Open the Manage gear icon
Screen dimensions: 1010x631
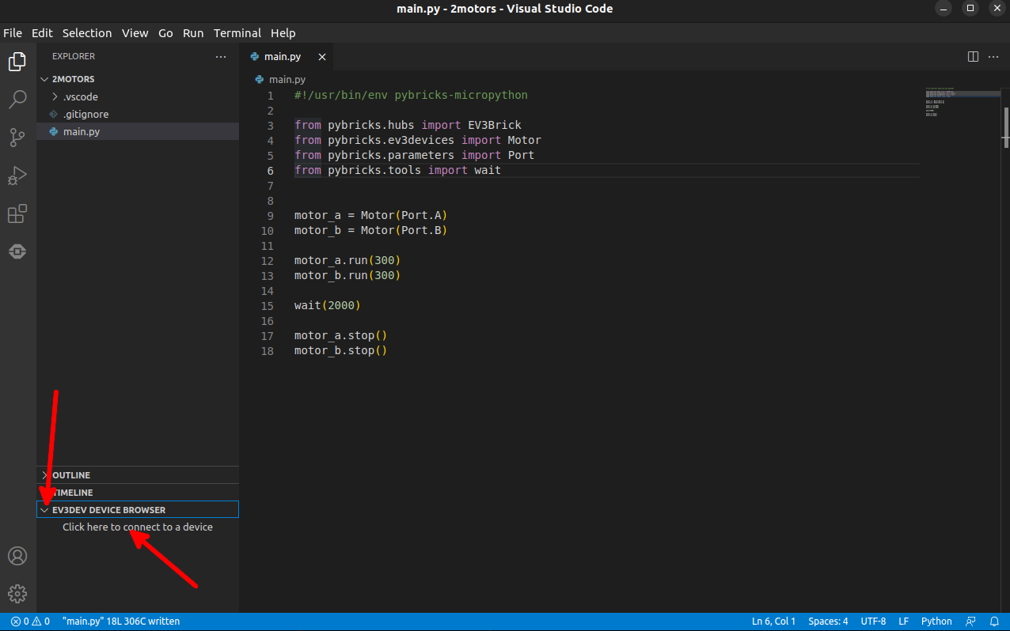click(17, 593)
